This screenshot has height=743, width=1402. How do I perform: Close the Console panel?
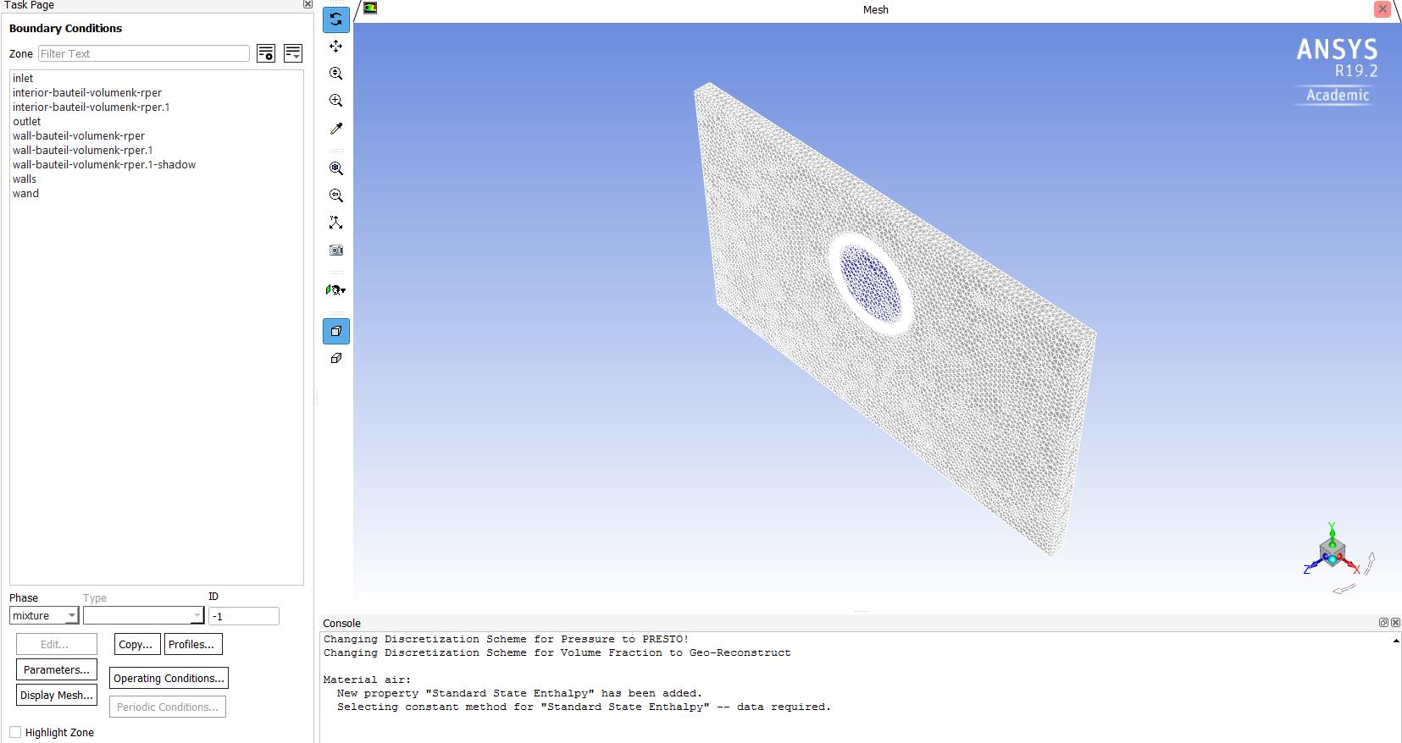coord(1394,623)
